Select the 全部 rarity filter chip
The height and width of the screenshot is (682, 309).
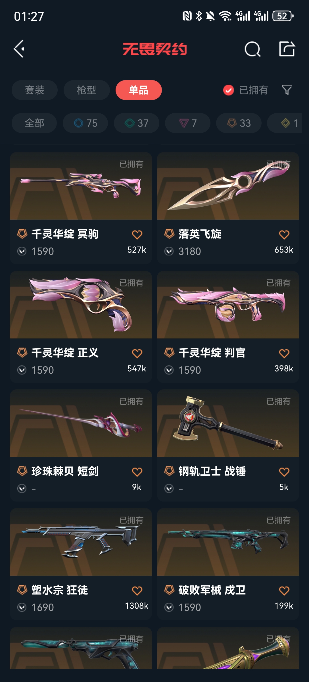click(x=34, y=123)
